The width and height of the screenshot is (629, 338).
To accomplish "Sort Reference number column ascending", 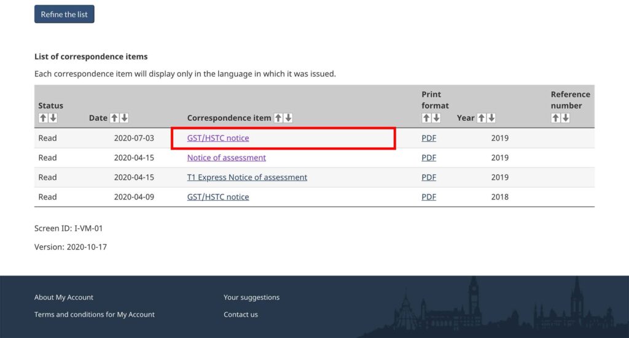I will pos(555,118).
